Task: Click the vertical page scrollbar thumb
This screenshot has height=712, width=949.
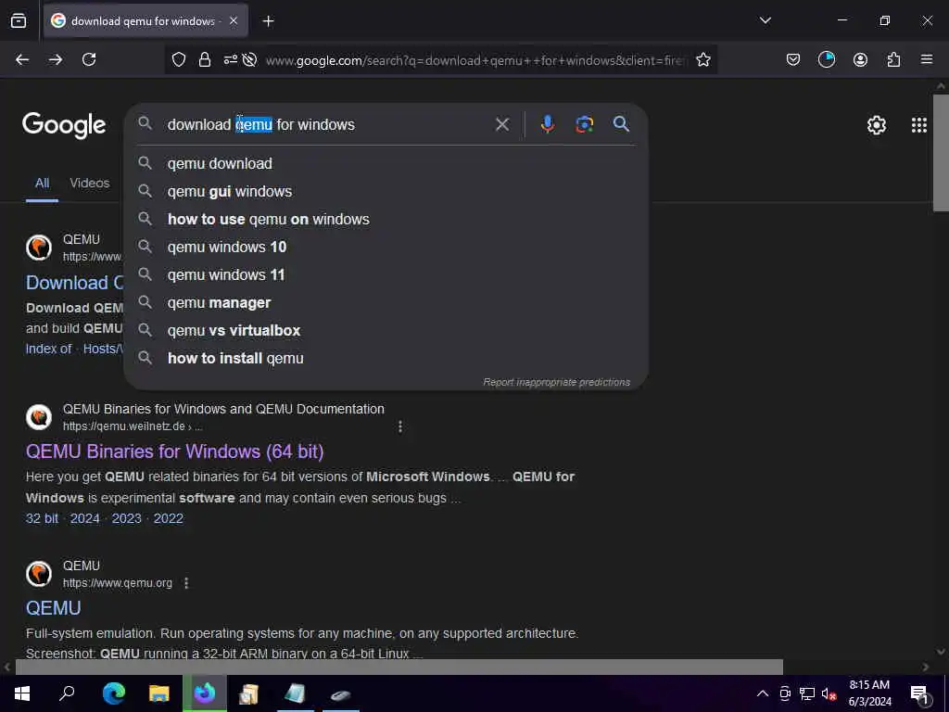Action: (941, 153)
